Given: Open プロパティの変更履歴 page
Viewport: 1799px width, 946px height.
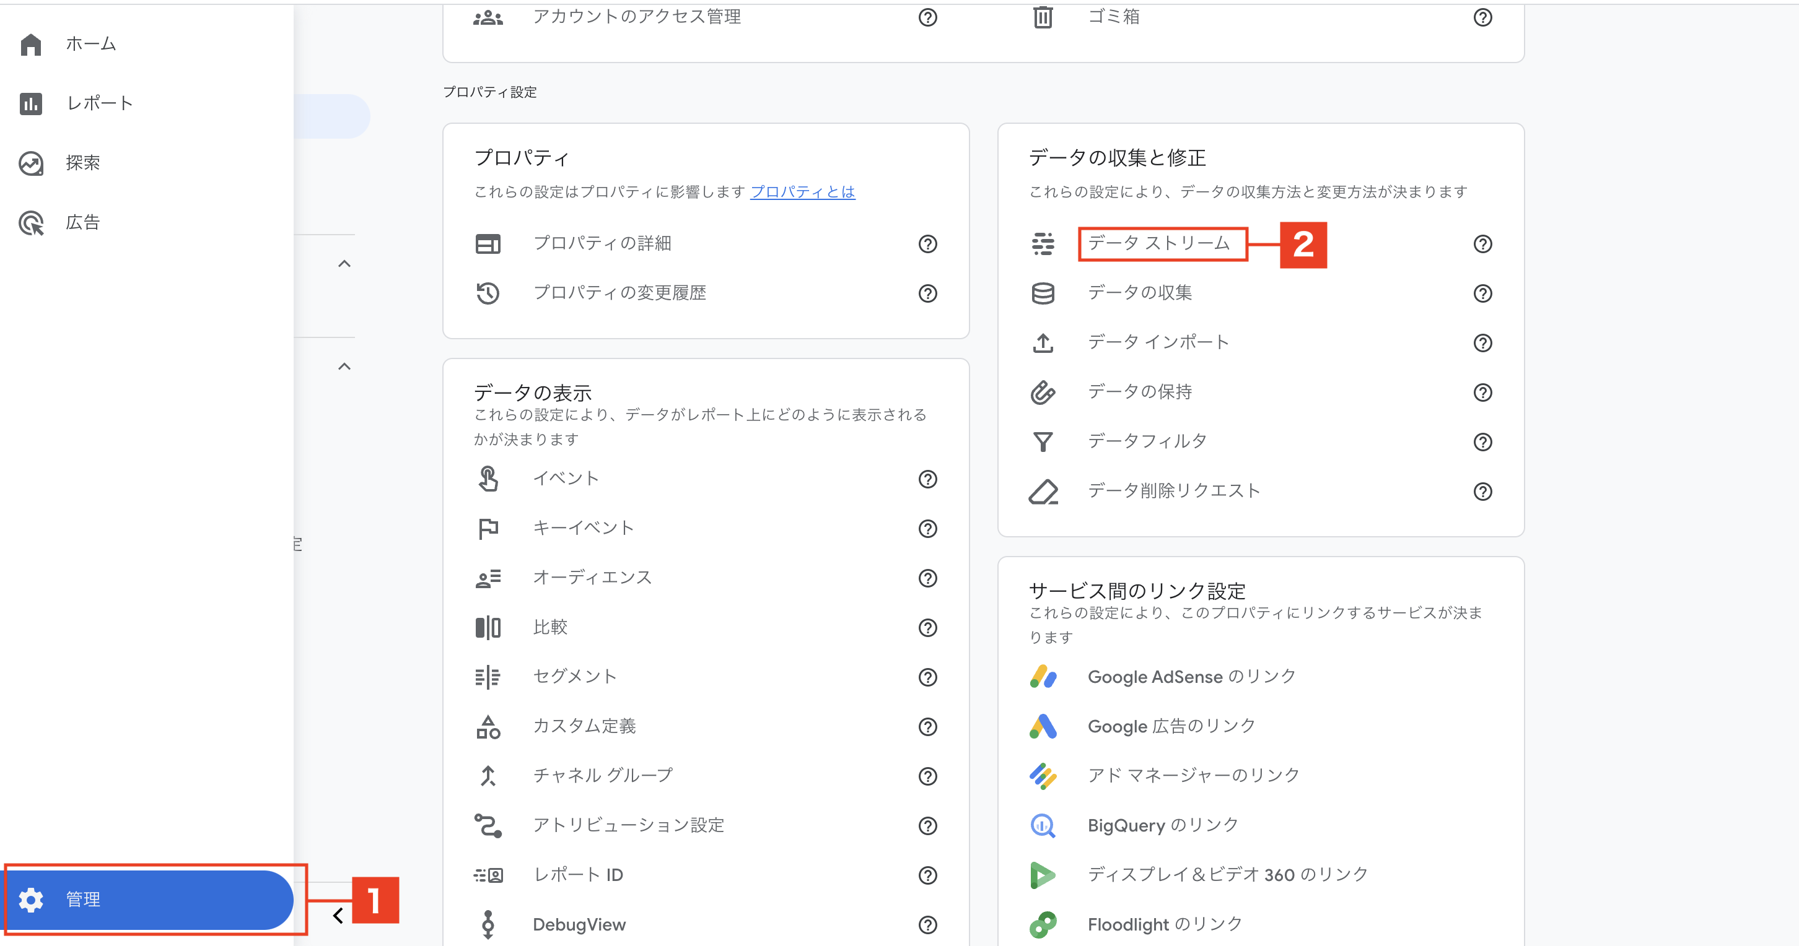Looking at the screenshot, I should (619, 292).
